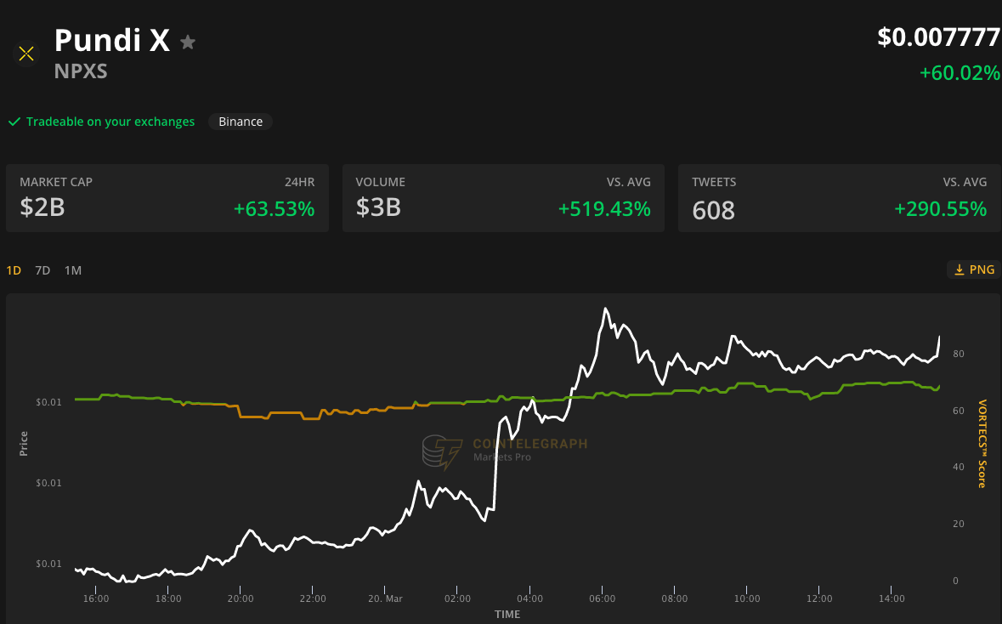The image size is (1002, 624).
Task: Click the VORTECS Score axis title
Action: pos(982,444)
